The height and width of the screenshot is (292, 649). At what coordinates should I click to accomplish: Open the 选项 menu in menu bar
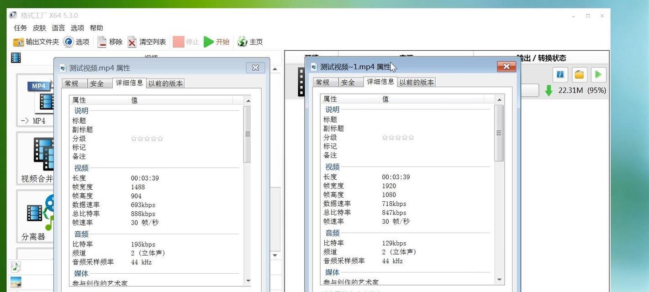pyautogui.click(x=77, y=28)
